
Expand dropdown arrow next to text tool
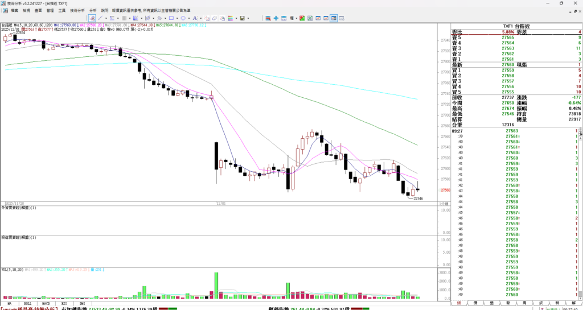pyautogui.click(x=200, y=18)
